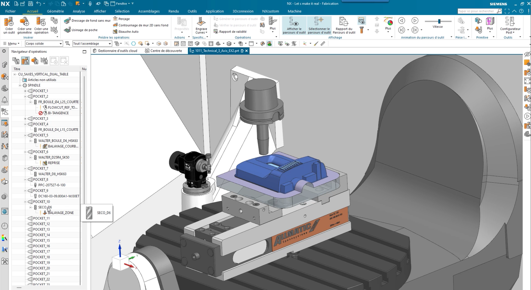This screenshot has height=290, width=531.
Task: Expand the POCKET_3 tree node
Action: pyautogui.click(x=25, y=119)
